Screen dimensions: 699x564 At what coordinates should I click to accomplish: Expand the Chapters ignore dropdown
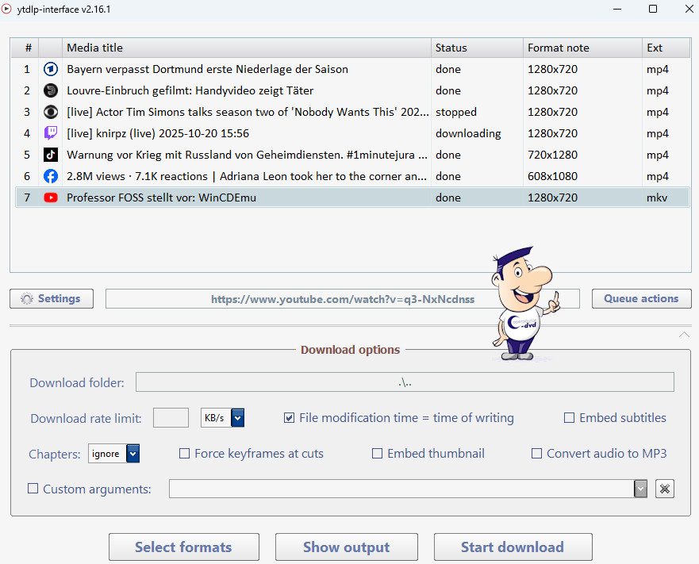[x=133, y=454]
